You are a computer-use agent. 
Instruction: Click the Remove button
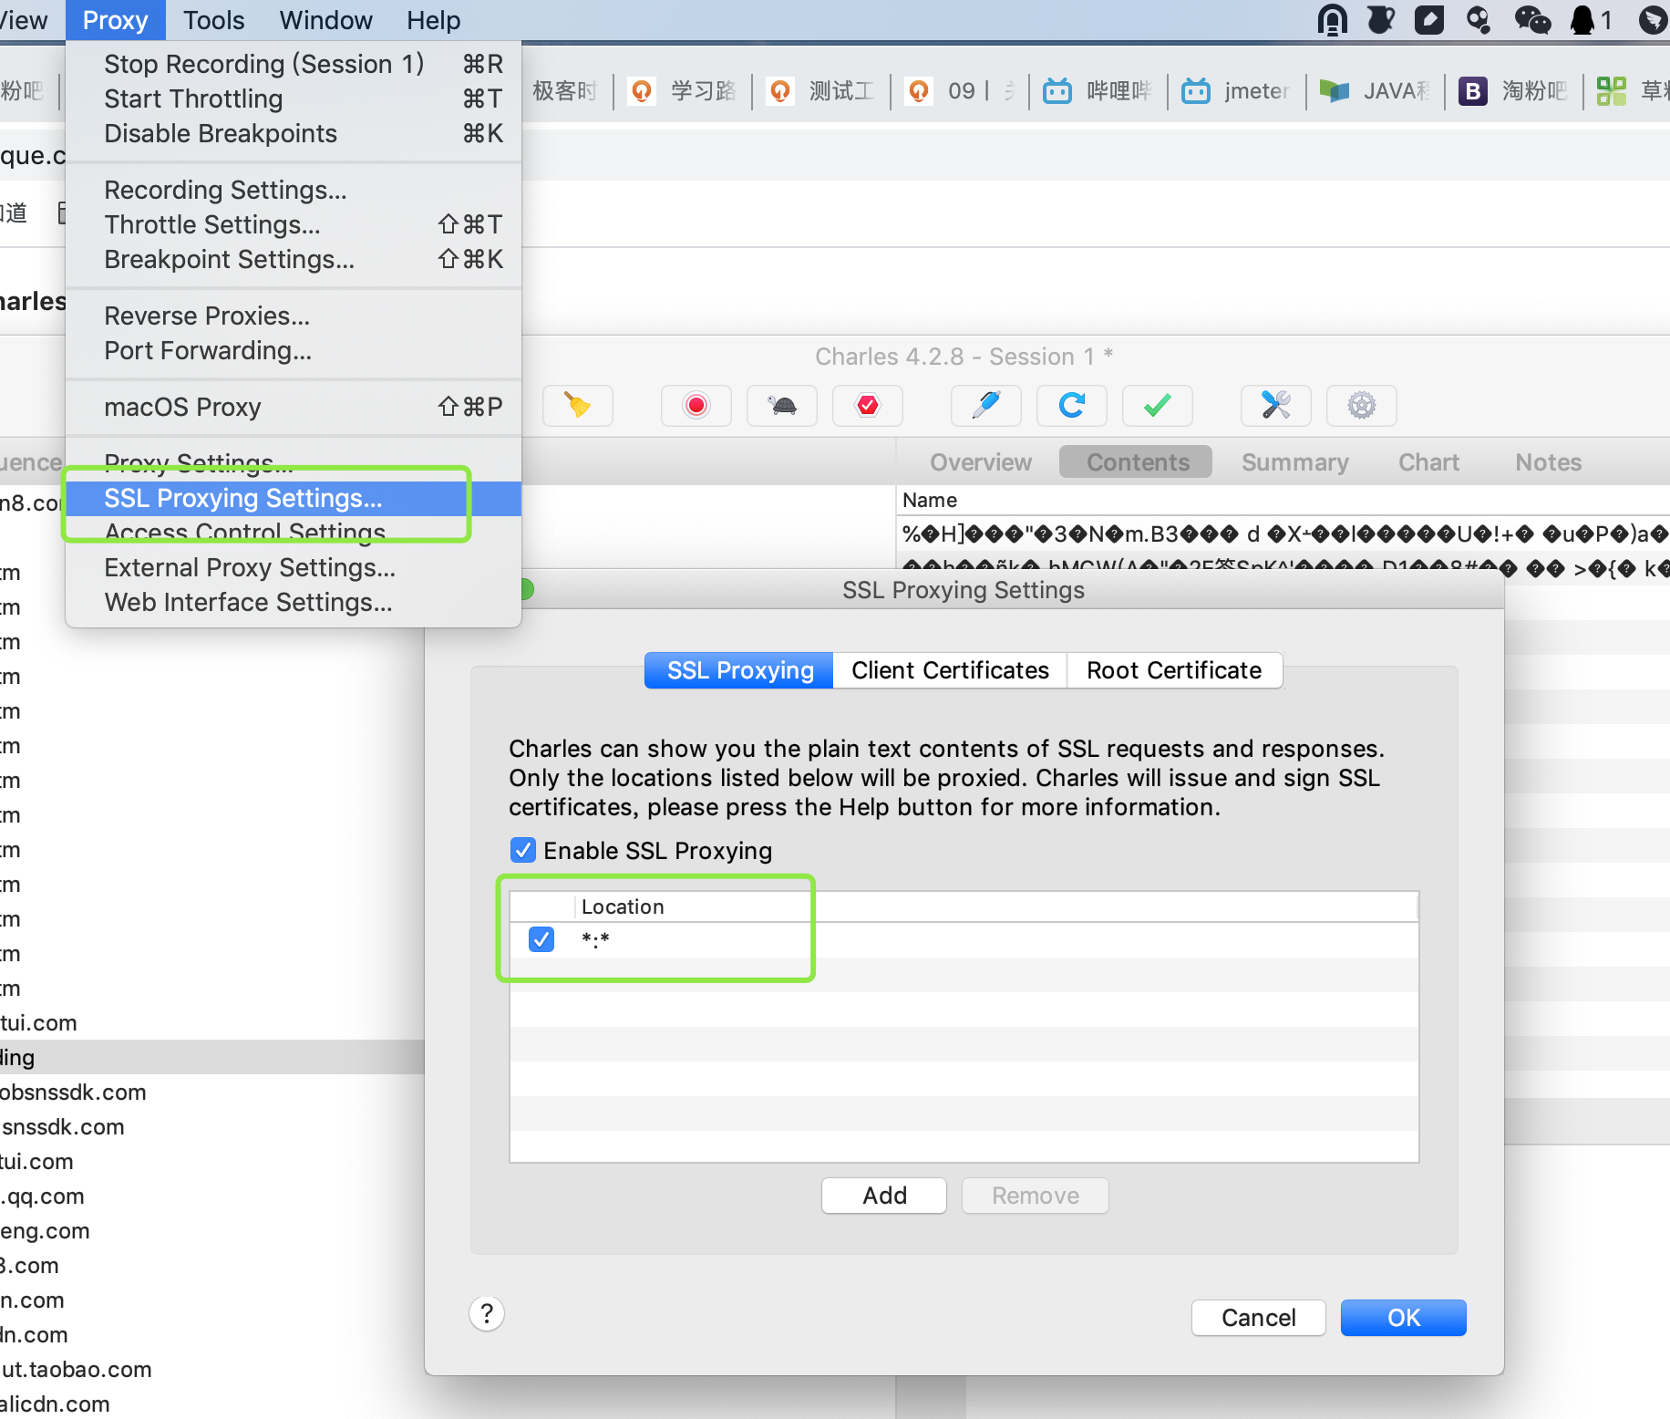pyautogui.click(x=1036, y=1196)
